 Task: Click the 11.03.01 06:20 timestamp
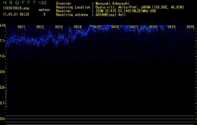click(x=16, y=14)
